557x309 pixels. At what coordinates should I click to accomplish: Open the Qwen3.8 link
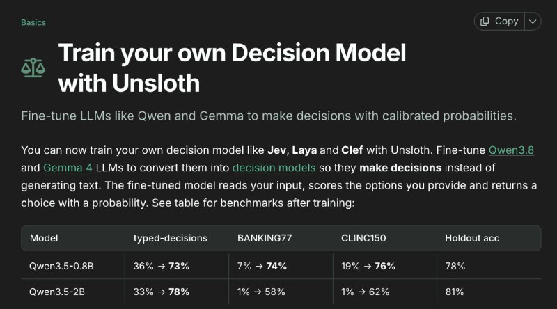[x=511, y=150]
